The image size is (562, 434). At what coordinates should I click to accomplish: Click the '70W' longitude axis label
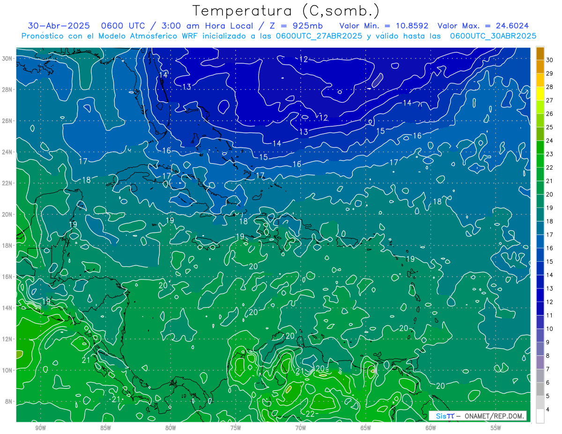tap(301, 428)
